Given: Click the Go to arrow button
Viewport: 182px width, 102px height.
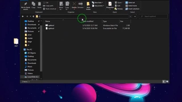Looking at the screenshot, I should [135, 16].
